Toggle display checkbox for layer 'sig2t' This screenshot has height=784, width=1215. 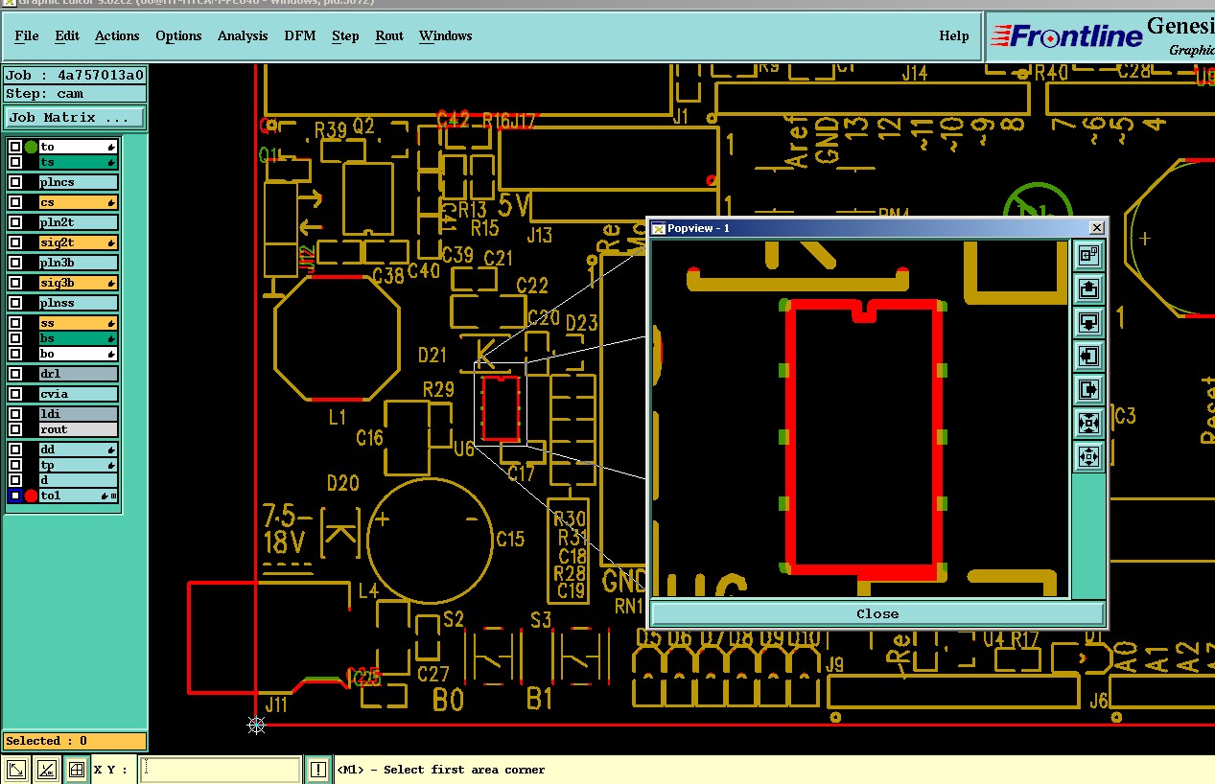(15, 242)
